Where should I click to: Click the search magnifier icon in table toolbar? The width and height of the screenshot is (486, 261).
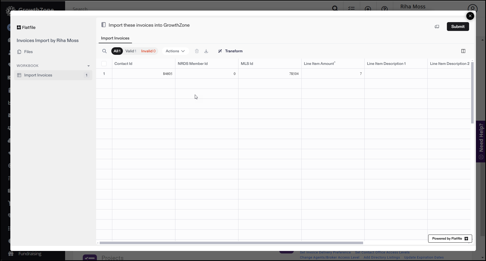(x=104, y=51)
